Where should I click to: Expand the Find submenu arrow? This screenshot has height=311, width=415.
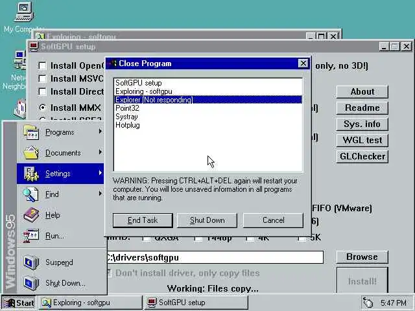(101, 194)
